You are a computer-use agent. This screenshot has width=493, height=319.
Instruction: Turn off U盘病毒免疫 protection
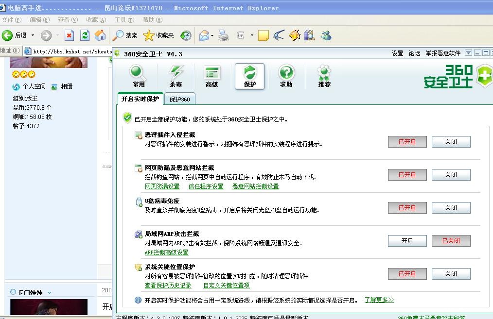(451, 208)
